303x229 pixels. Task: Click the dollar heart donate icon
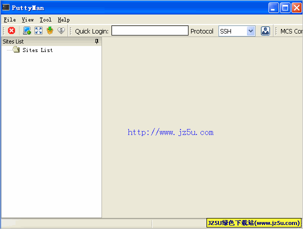61,30
